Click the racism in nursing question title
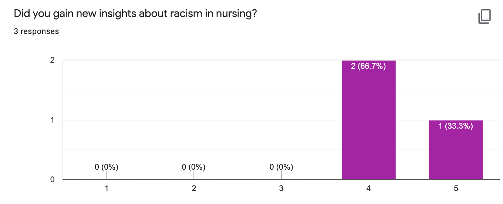The height and width of the screenshot is (204, 503). pyautogui.click(x=135, y=14)
